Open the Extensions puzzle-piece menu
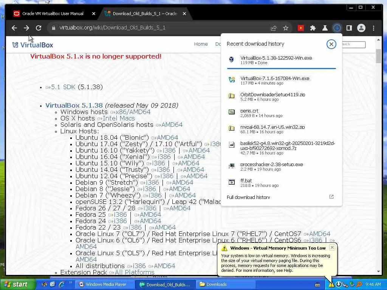Viewport: 387px width, 290px height. tap(313, 28)
